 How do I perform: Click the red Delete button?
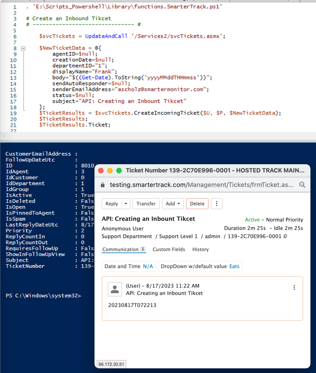tap(197, 204)
